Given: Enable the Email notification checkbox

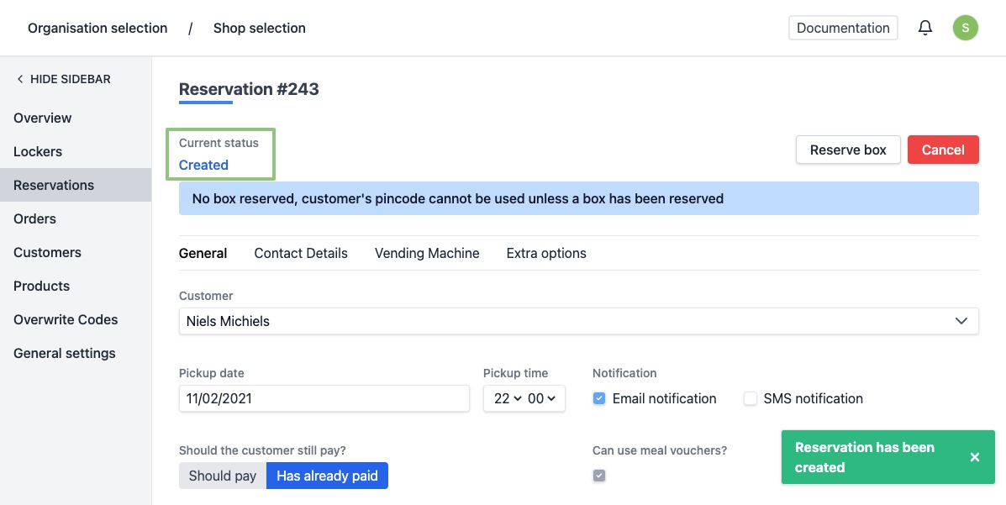Looking at the screenshot, I should [x=599, y=398].
